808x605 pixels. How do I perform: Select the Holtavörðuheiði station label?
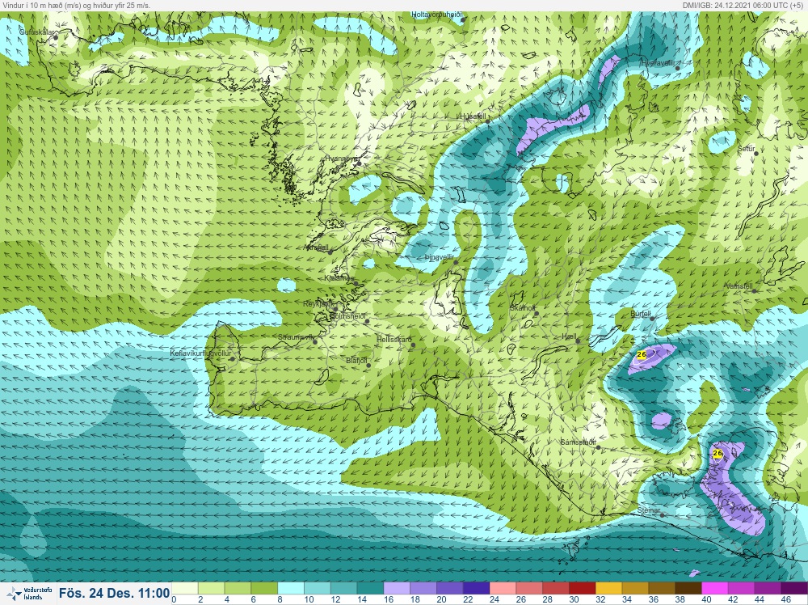coord(437,15)
